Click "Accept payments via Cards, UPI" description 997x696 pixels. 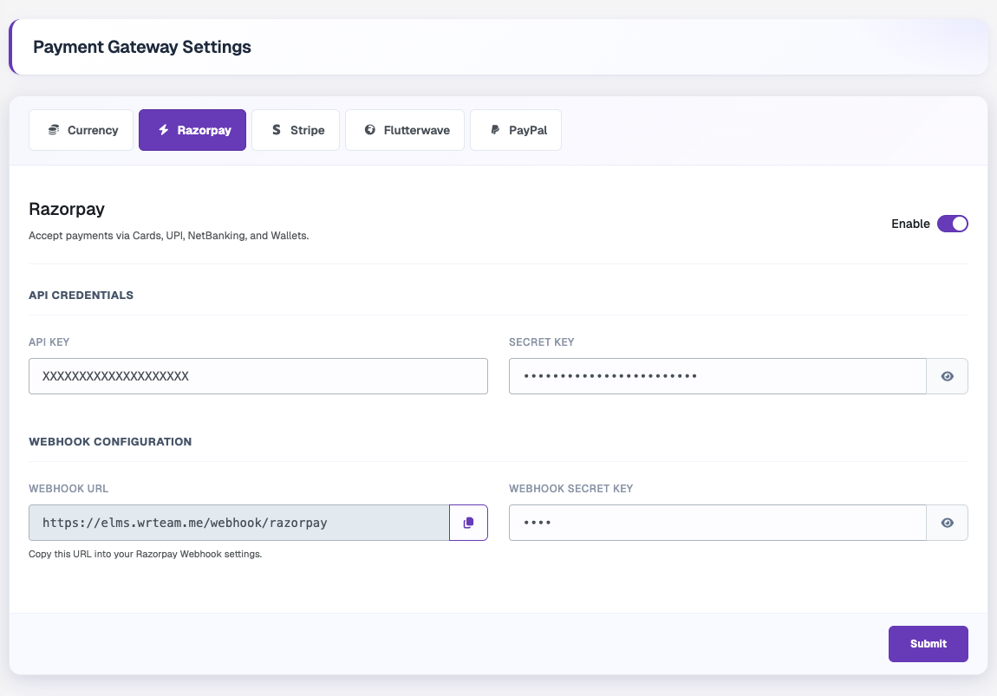[x=168, y=236]
